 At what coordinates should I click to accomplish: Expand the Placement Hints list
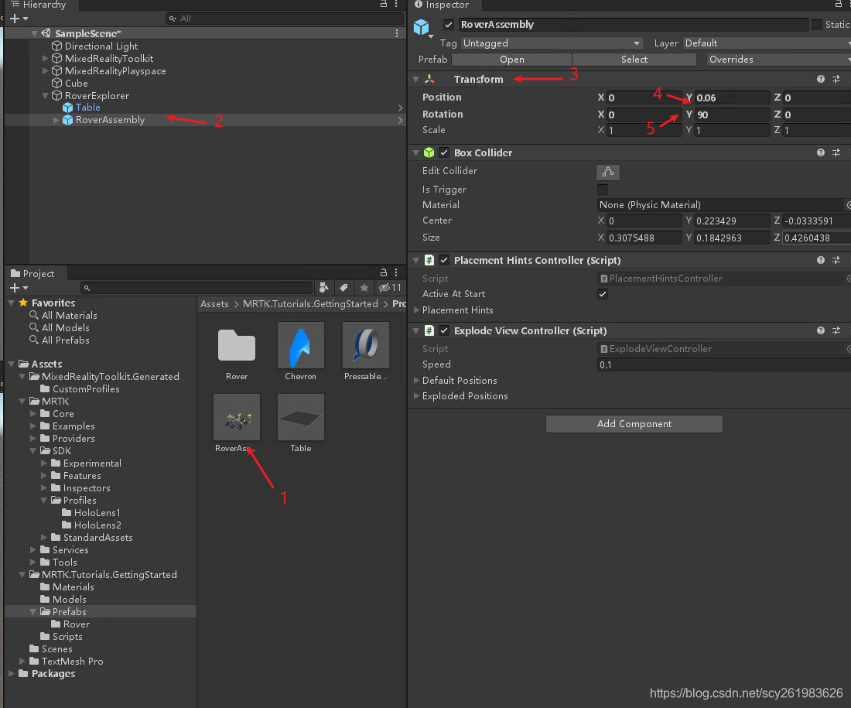click(x=417, y=310)
